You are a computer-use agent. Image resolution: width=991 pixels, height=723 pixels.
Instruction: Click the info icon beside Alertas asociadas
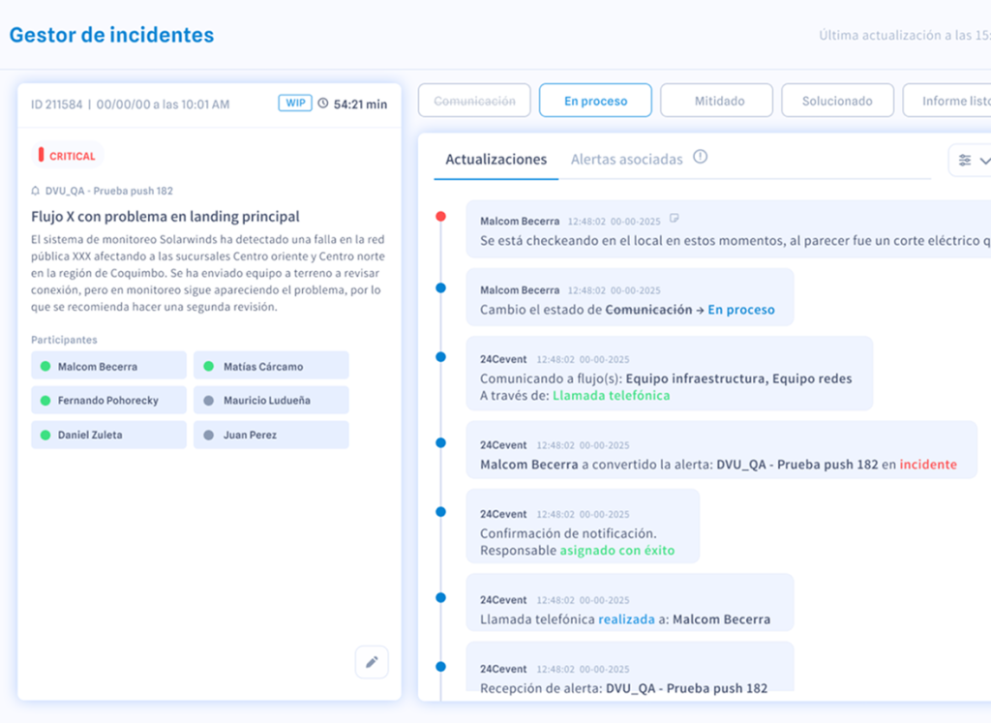[701, 157]
